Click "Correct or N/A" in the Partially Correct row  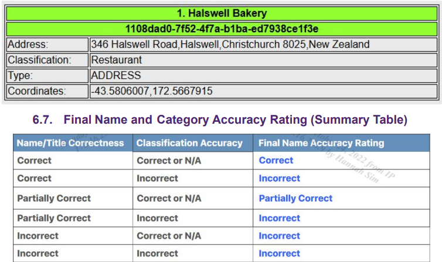click(169, 198)
